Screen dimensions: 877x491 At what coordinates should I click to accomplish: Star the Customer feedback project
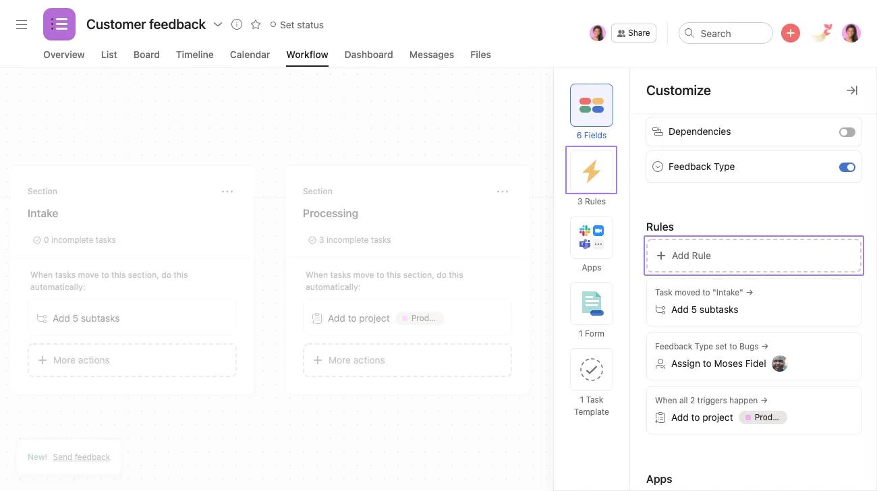click(x=256, y=24)
